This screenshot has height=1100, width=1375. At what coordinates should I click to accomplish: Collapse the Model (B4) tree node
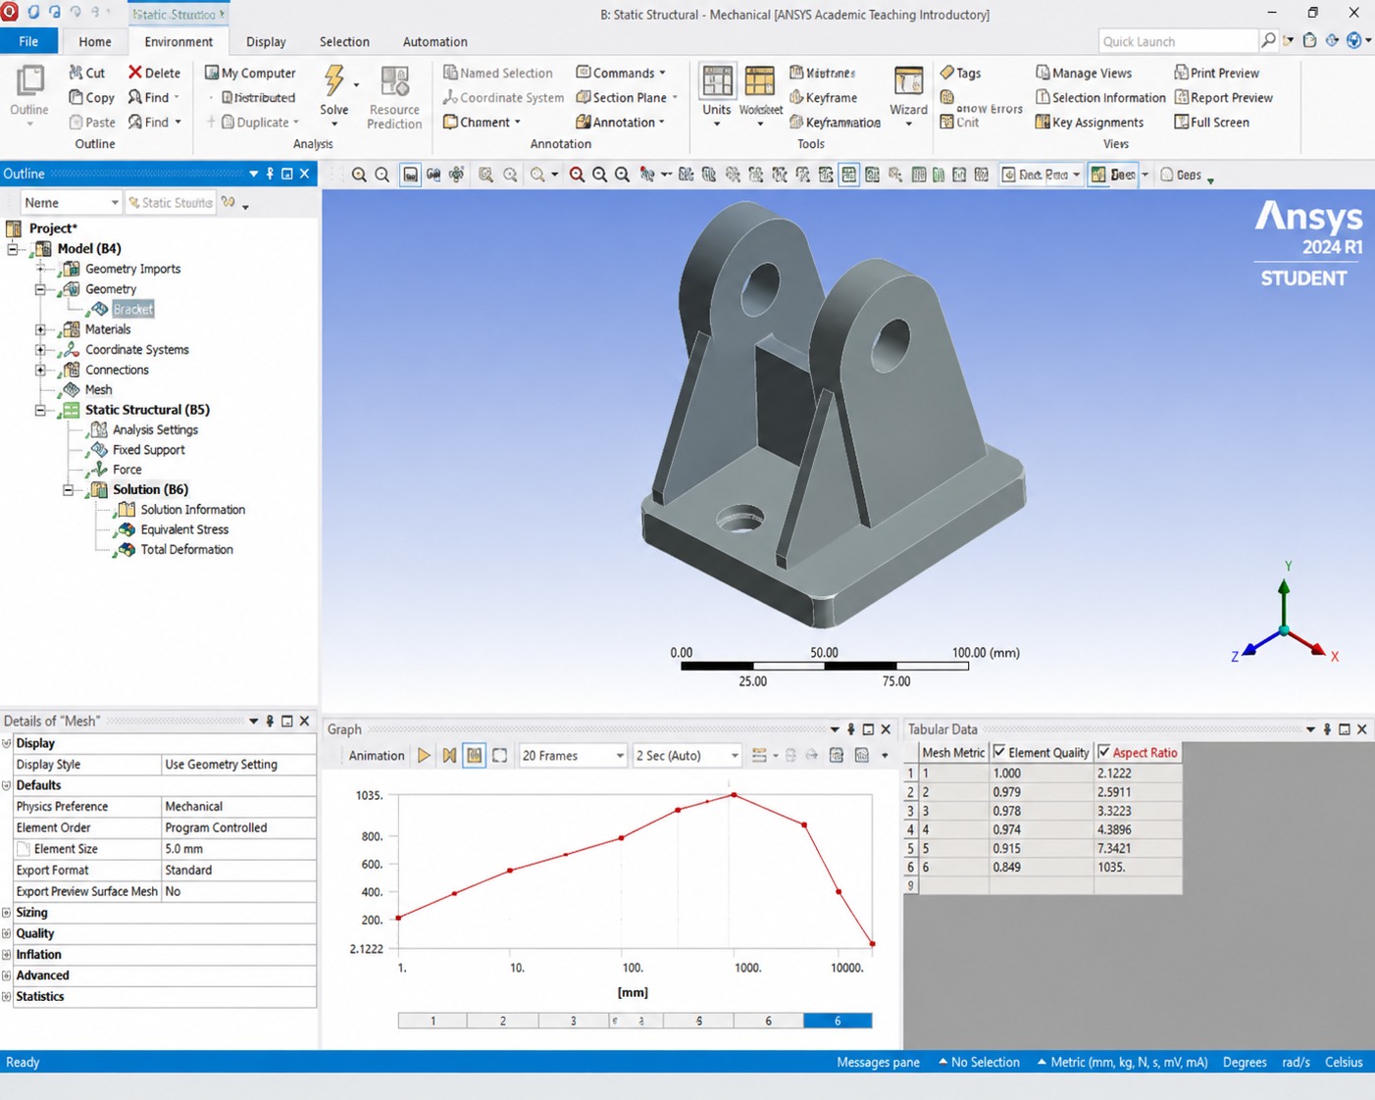13,248
